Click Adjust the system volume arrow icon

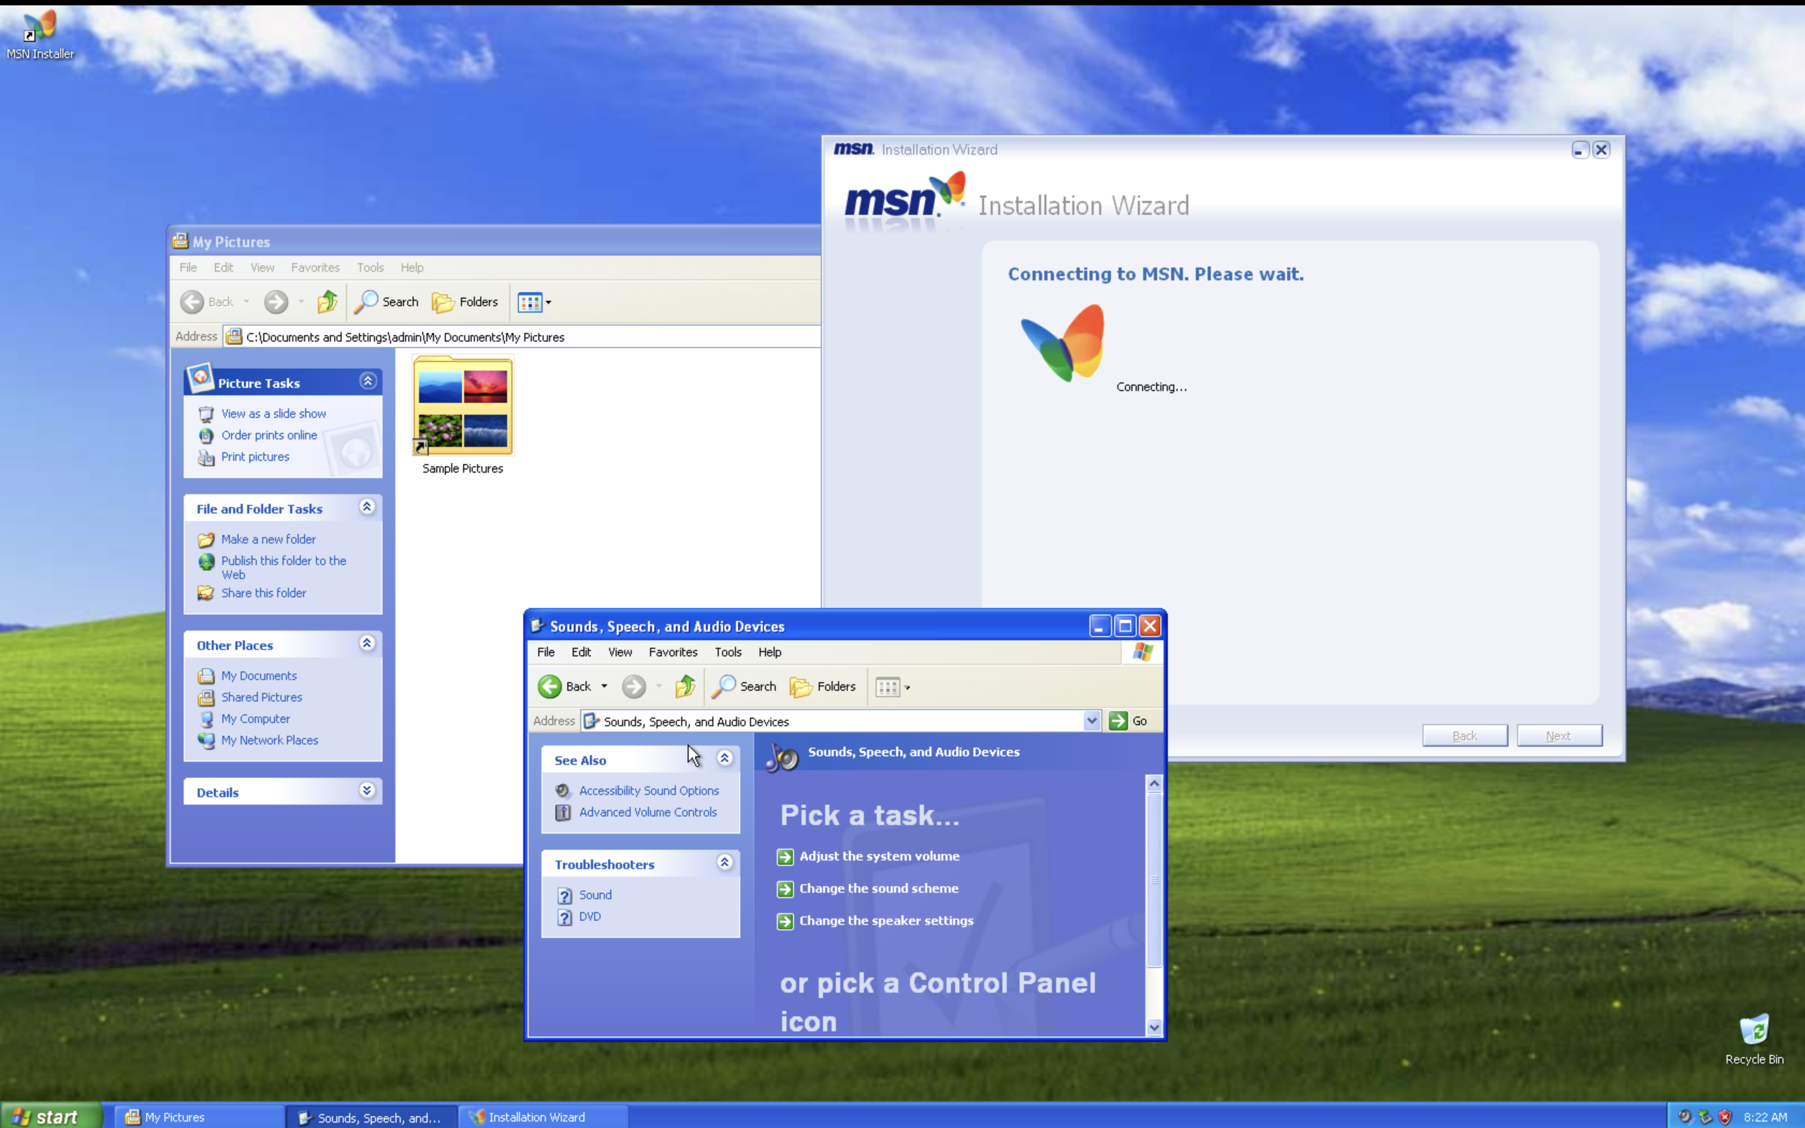coord(785,856)
